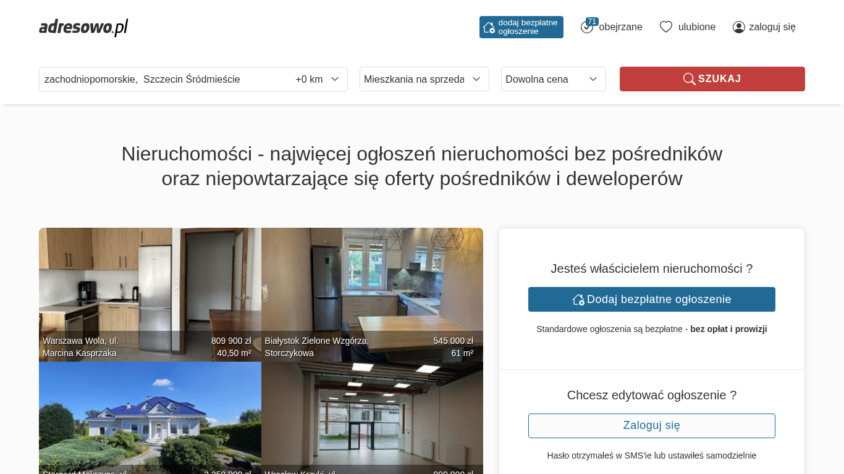Click the house-plus icon in header button

click(489, 27)
